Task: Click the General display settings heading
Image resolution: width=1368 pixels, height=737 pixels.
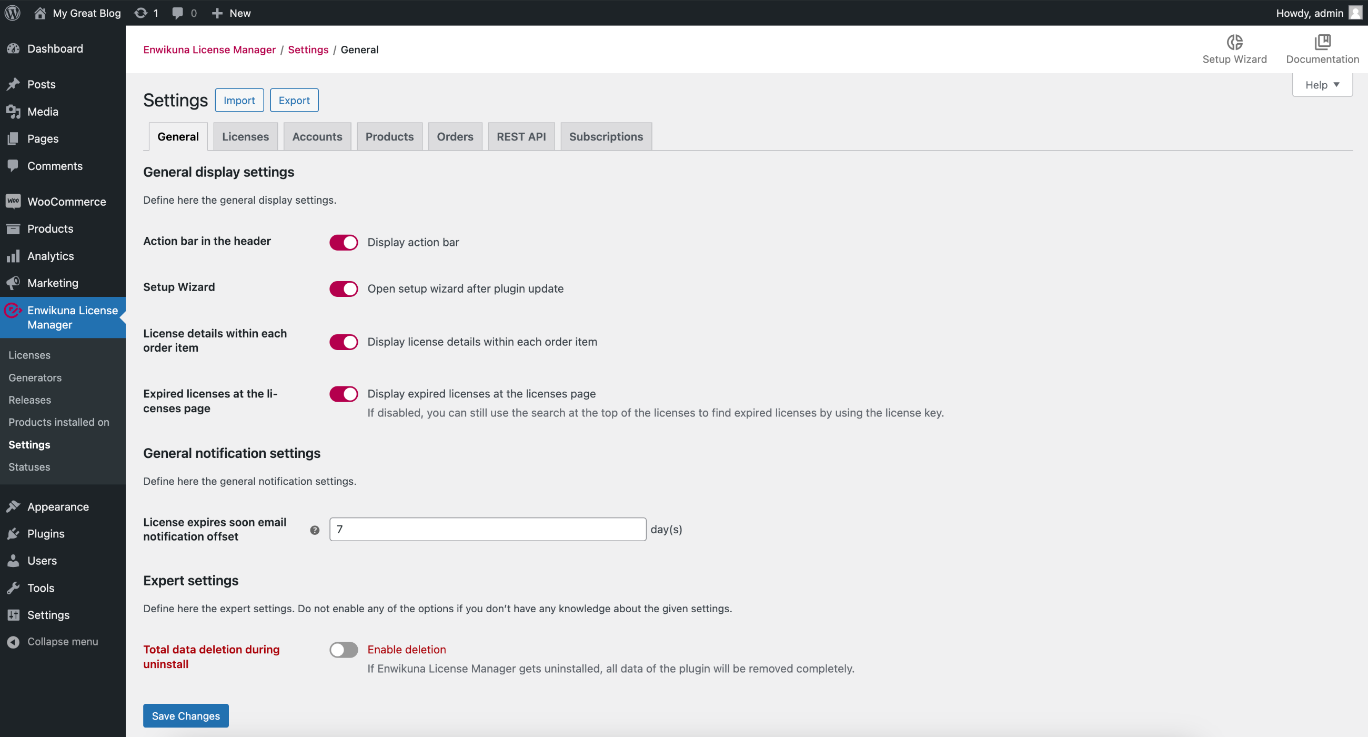Action: click(x=219, y=172)
